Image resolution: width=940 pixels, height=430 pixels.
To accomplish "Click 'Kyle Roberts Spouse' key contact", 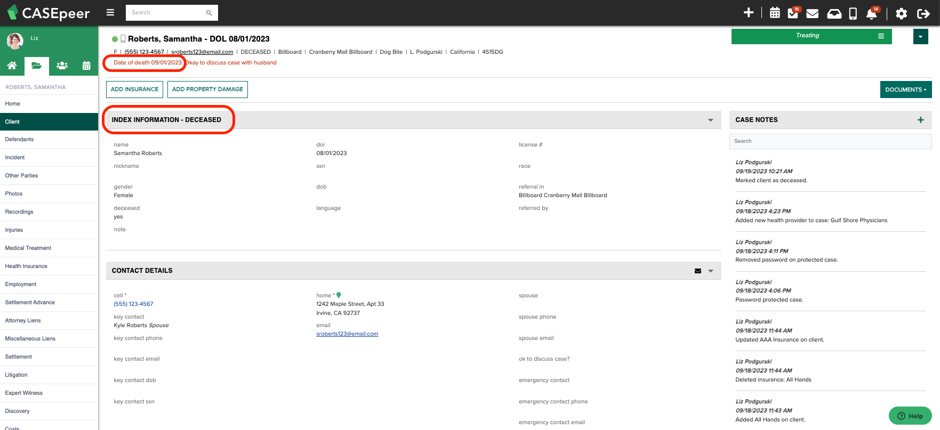I will click(x=141, y=326).
